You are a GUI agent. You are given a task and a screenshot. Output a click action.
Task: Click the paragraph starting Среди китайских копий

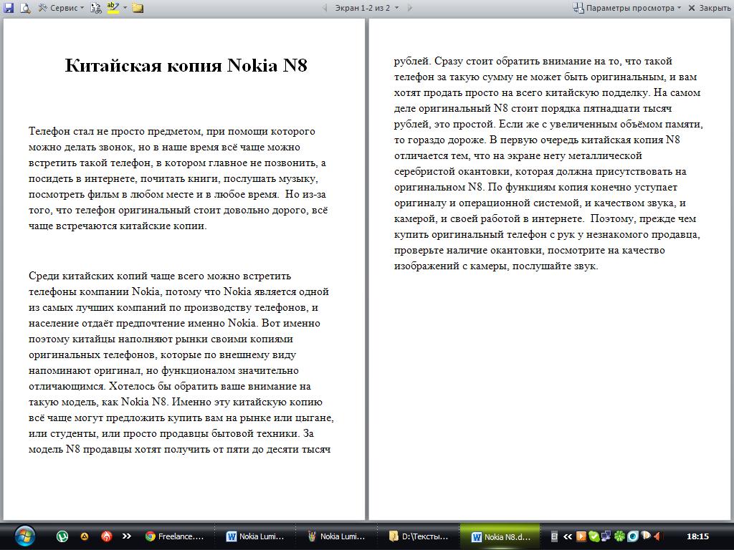181,362
